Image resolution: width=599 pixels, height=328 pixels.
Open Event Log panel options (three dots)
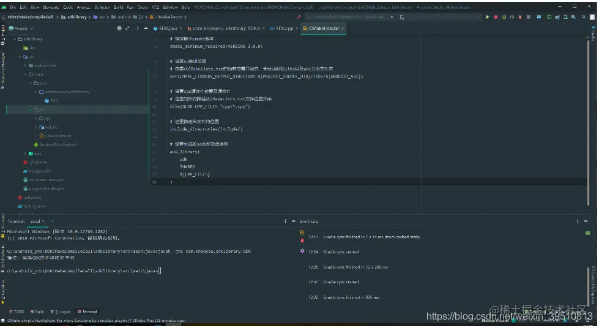577,221
